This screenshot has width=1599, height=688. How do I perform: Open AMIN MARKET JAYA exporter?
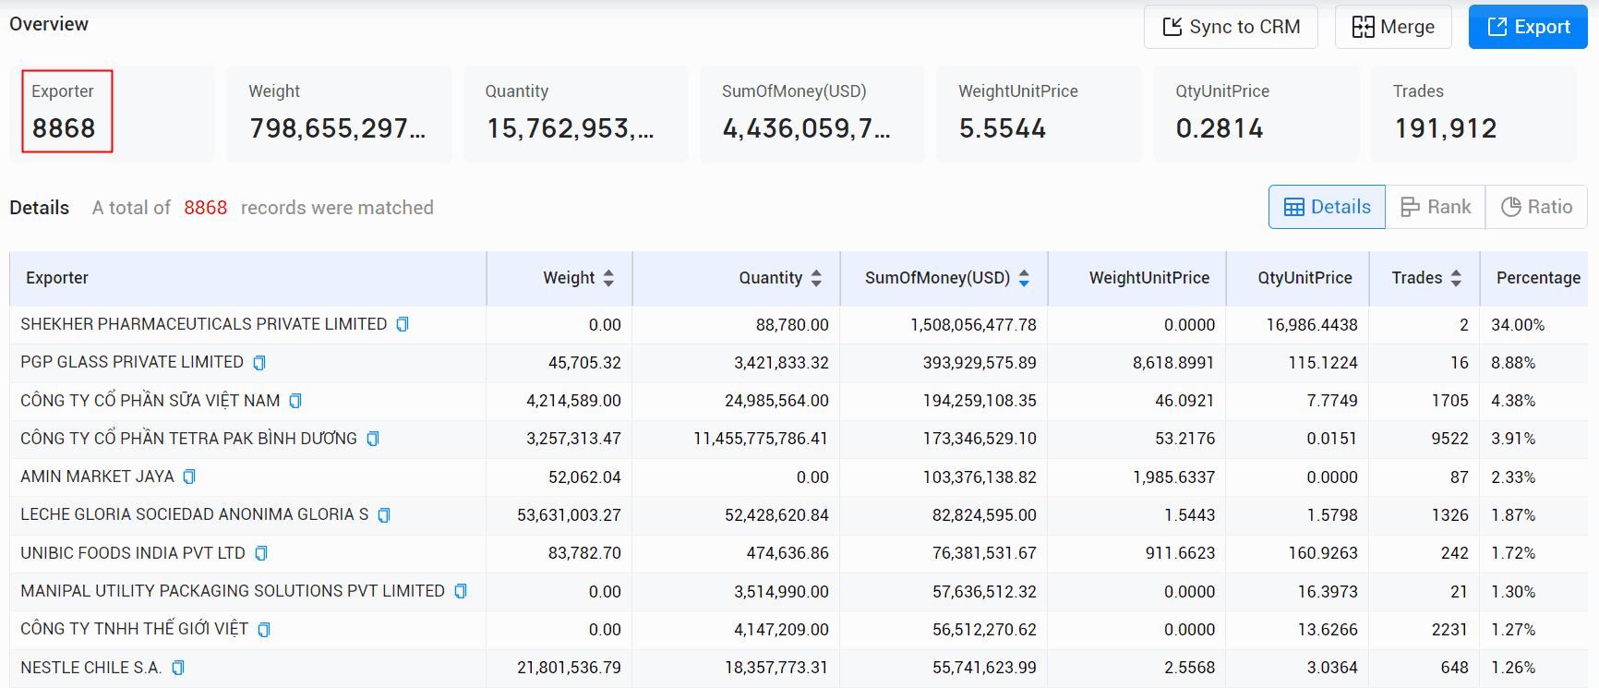[97, 477]
